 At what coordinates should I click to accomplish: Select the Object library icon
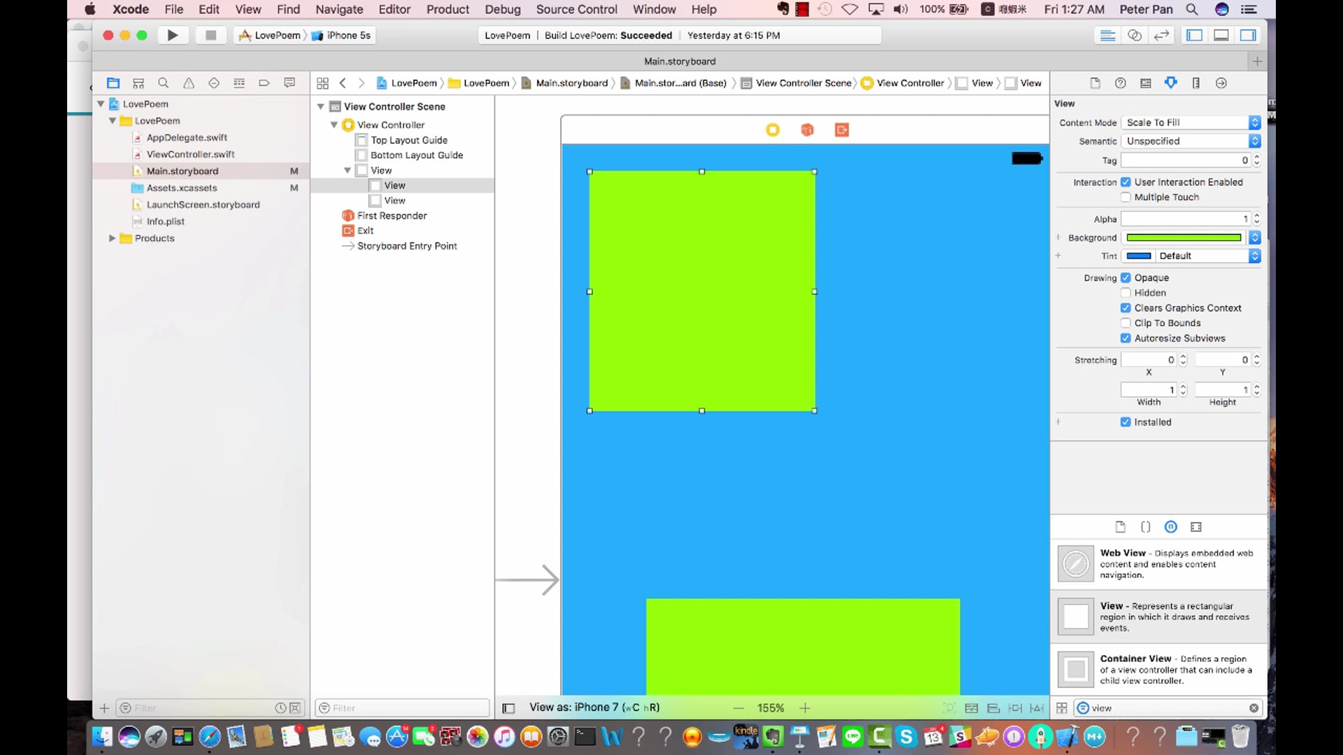point(1170,527)
